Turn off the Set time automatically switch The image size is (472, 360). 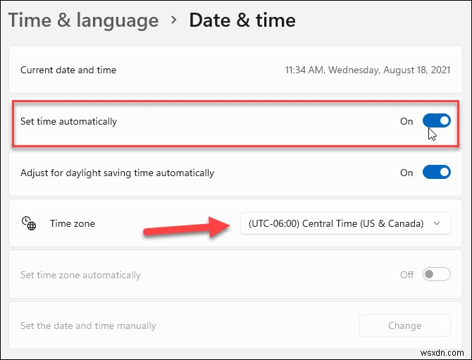[436, 121]
